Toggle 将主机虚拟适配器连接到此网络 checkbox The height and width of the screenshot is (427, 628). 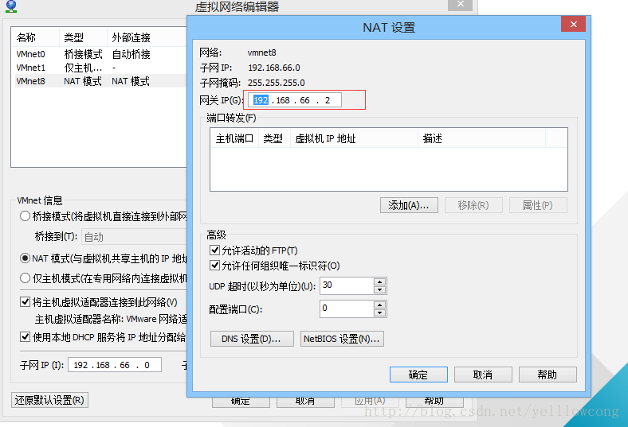(x=26, y=302)
